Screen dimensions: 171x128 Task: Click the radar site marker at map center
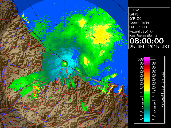(x=64, y=64)
